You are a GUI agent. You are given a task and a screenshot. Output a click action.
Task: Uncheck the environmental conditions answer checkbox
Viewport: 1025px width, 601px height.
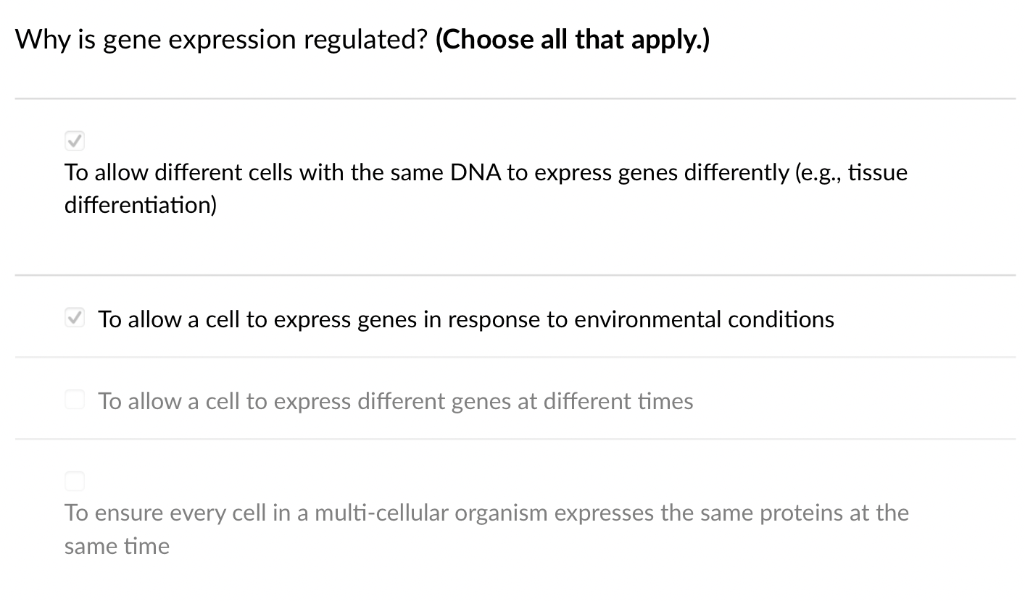pyautogui.click(x=75, y=317)
